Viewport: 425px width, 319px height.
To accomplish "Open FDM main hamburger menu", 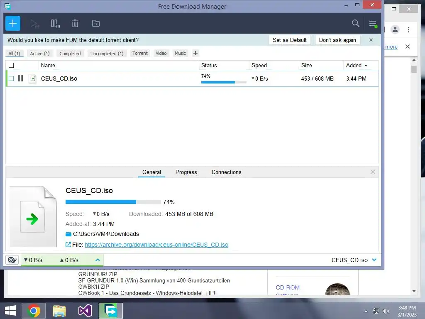I will pos(373,24).
